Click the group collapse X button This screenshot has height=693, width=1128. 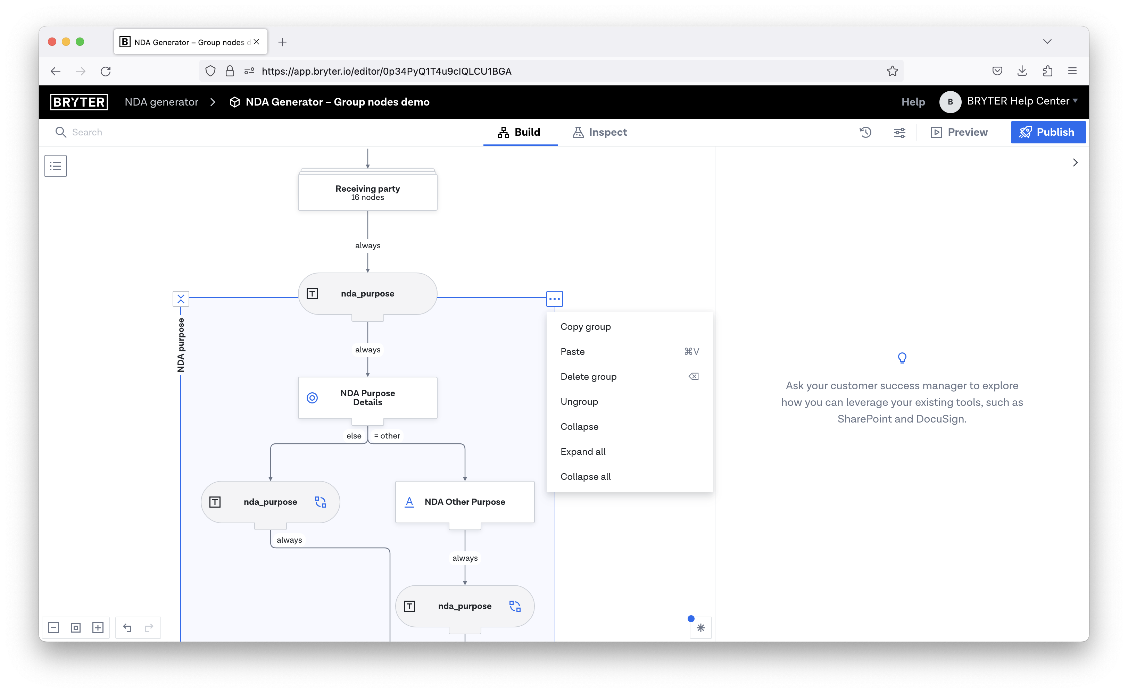pyautogui.click(x=181, y=298)
